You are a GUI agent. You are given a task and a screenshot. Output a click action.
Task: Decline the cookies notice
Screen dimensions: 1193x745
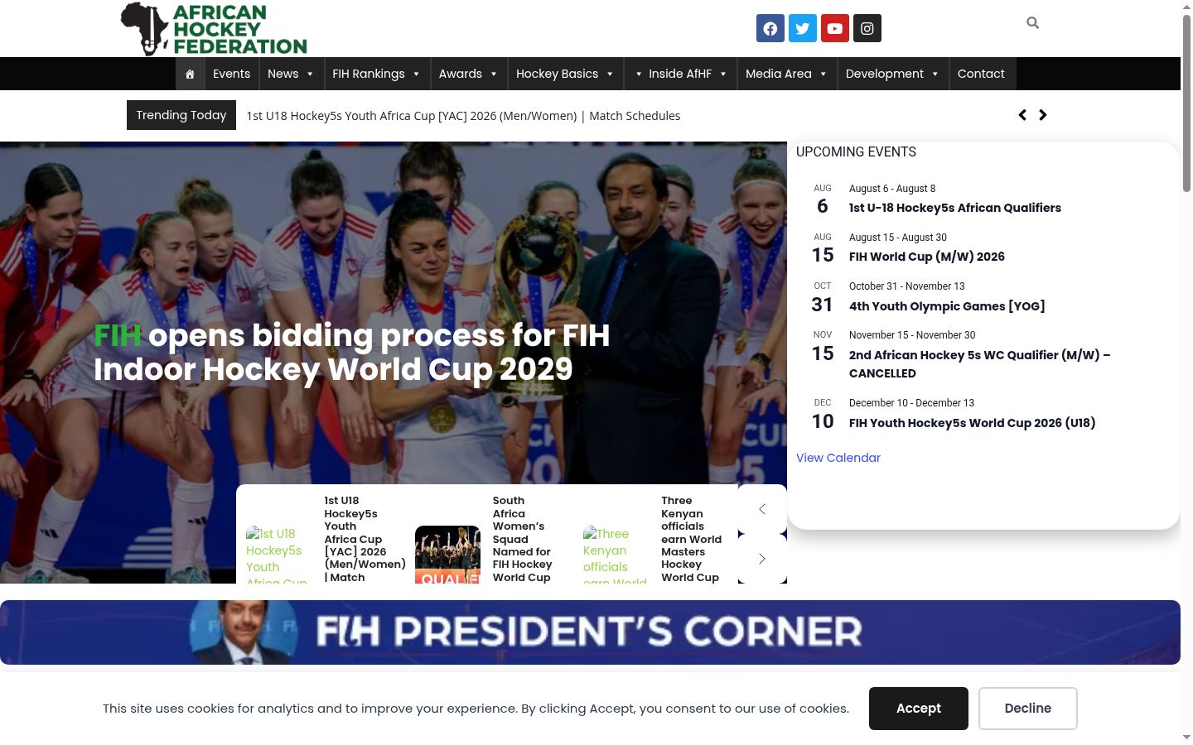(1028, 709)
